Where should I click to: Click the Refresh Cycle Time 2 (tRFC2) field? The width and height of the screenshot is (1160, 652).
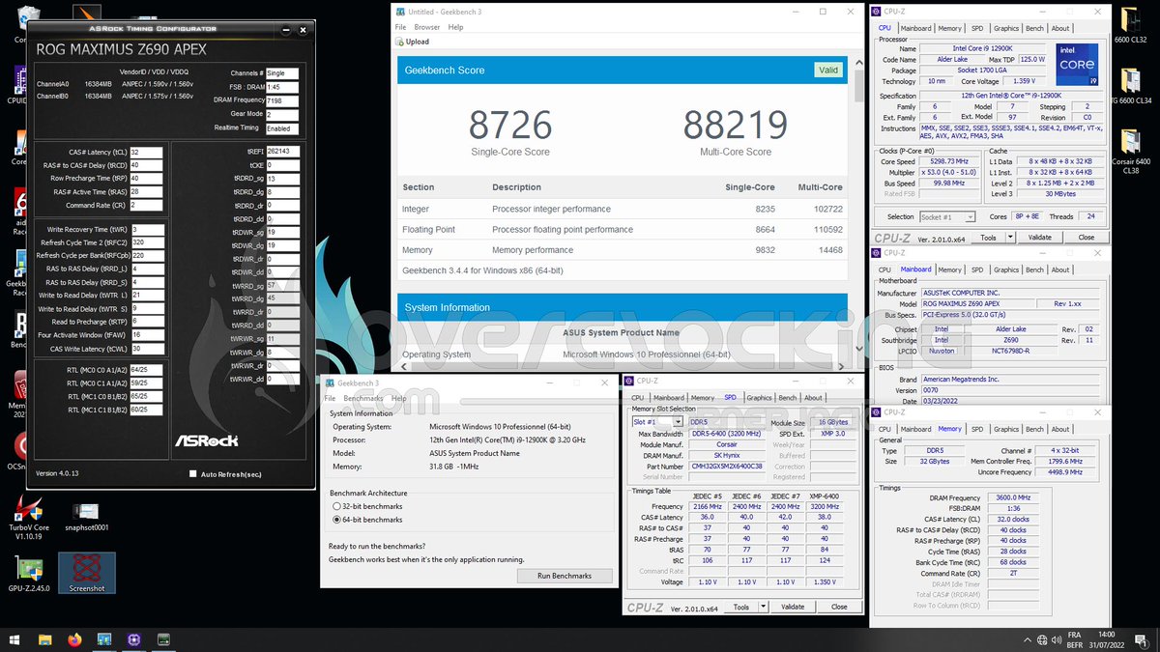[146, 242]
